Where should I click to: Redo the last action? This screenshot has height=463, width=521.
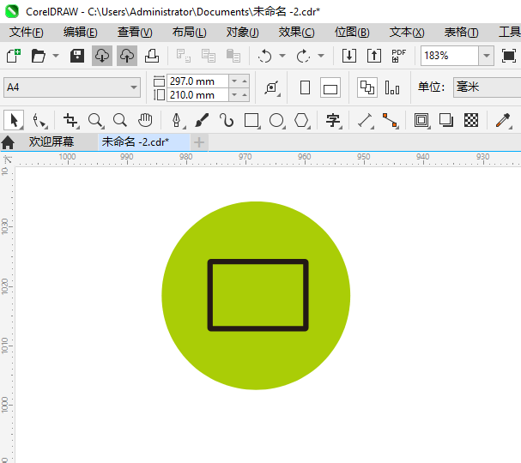click(303, 56)
